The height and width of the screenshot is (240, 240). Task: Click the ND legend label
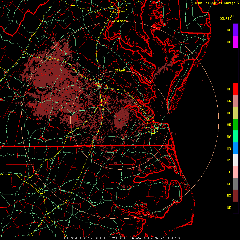coord(229,208)
